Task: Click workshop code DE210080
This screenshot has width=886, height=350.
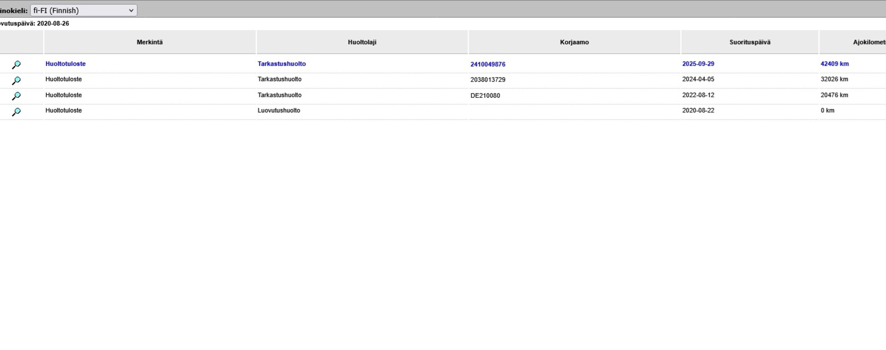Action: click(x=485, y=95)
